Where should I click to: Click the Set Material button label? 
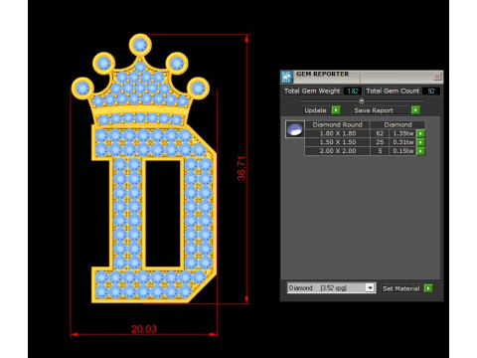tap(400, 288)
